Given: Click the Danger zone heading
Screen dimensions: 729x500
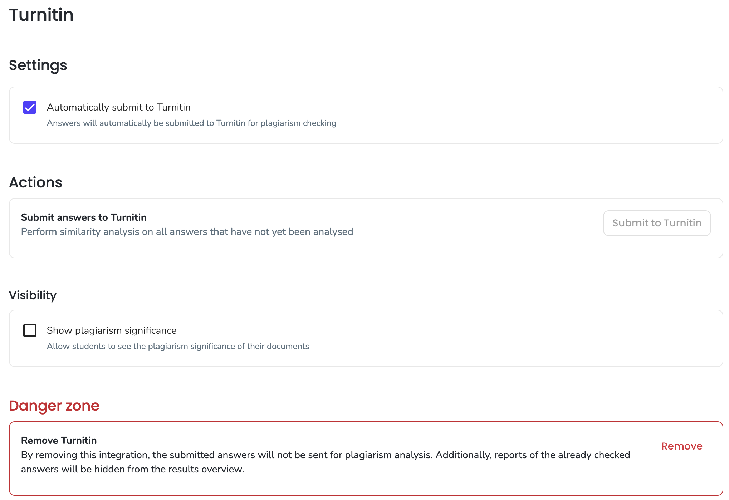Looking at the screenshot, I should tap(54, 406).
